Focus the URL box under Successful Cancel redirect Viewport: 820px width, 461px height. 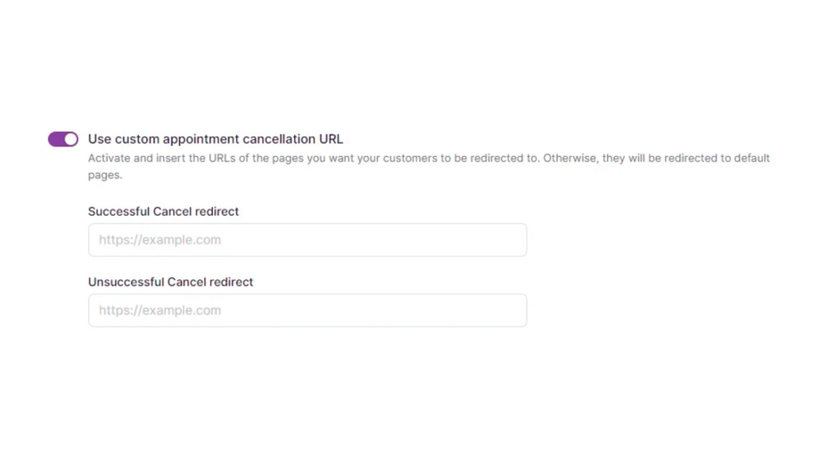click(307, 240)
